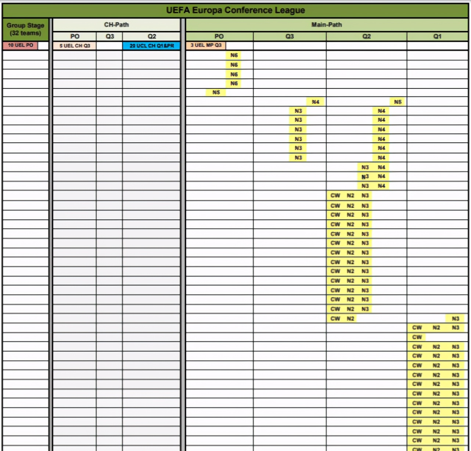The height and width of the screenshot is (451, 471).
Task: Click the red '10 UEL PO' cell
Action: [x=20, y=45]
